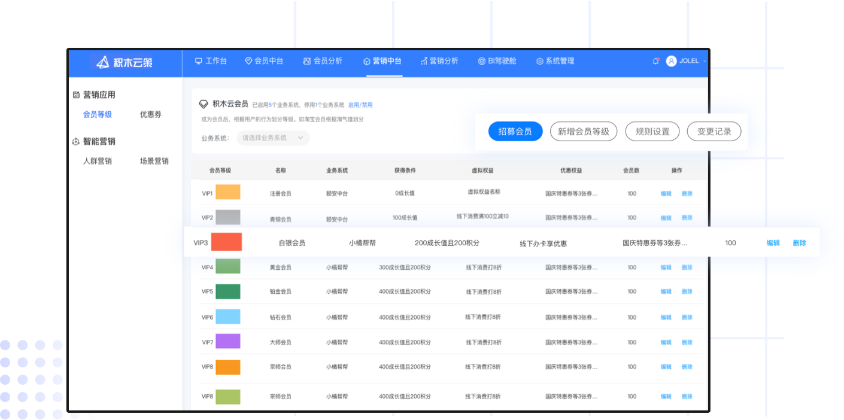Image resolution: width=844 pixels, height=420 pixels.
Task: Click 删除 for the VIP1 注册会员 row
Action: [x=687, y=193]
